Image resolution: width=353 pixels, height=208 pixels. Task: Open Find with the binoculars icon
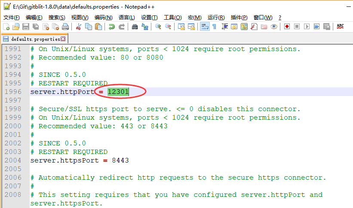point(135,27)
